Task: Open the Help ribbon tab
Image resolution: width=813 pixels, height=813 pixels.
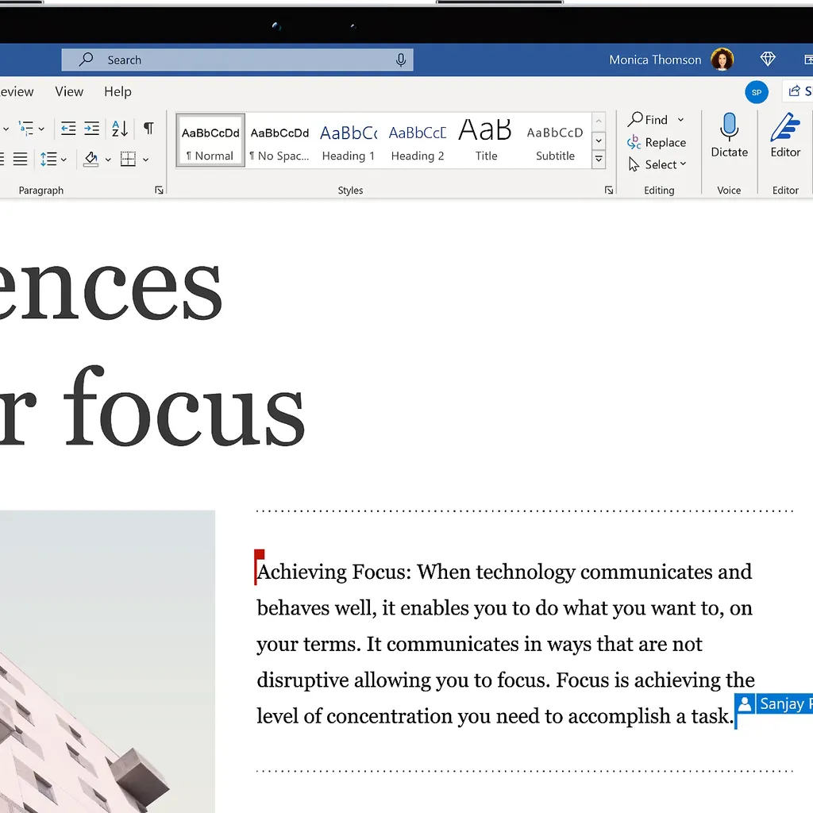Action: pos(118,91)
